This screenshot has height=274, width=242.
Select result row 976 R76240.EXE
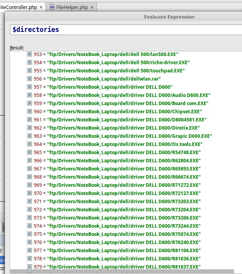[114, 242]
